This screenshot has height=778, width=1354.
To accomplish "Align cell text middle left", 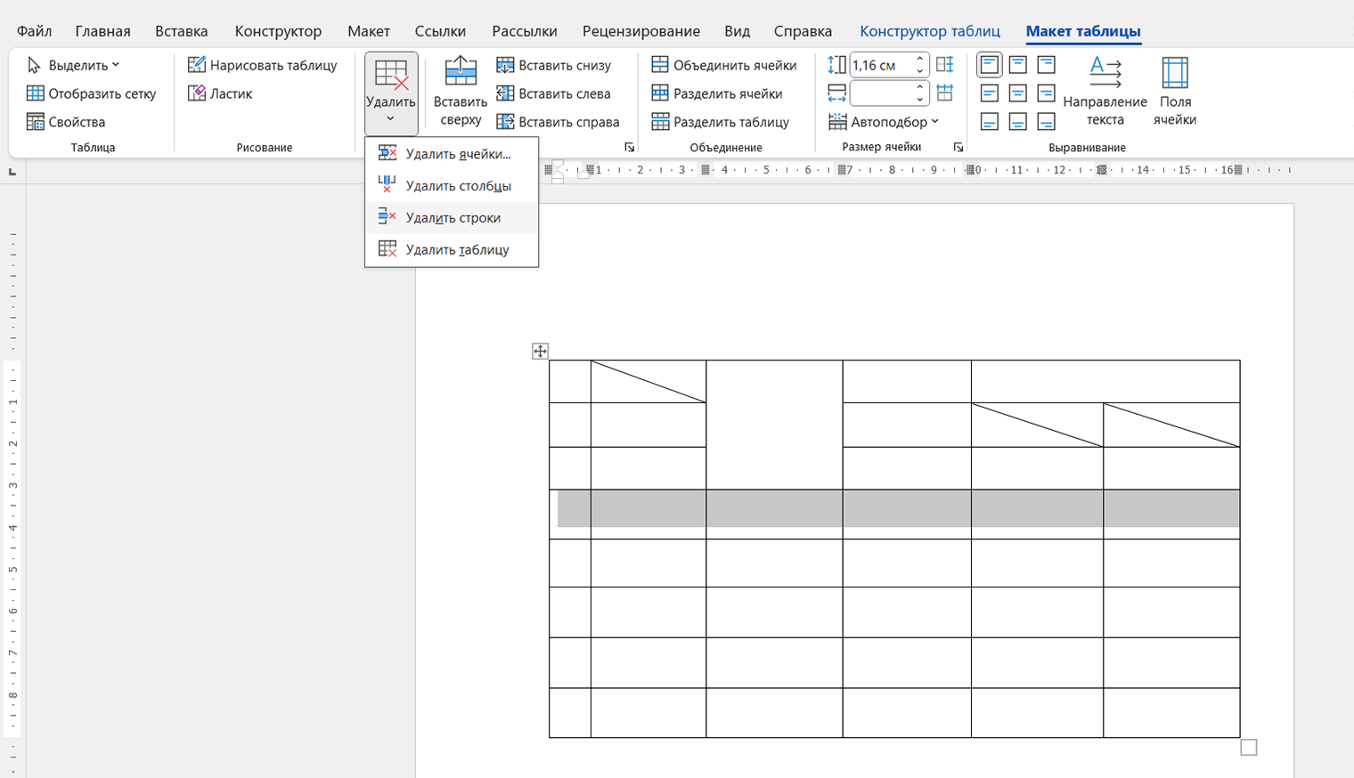I will [x=990, y=93].
